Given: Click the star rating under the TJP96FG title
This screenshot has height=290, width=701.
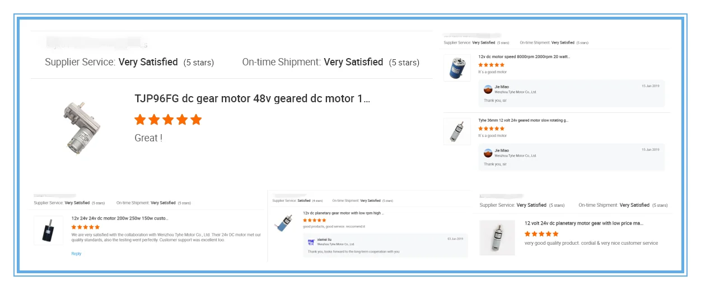Looking at the screenshot, I should tap(168, 120).
